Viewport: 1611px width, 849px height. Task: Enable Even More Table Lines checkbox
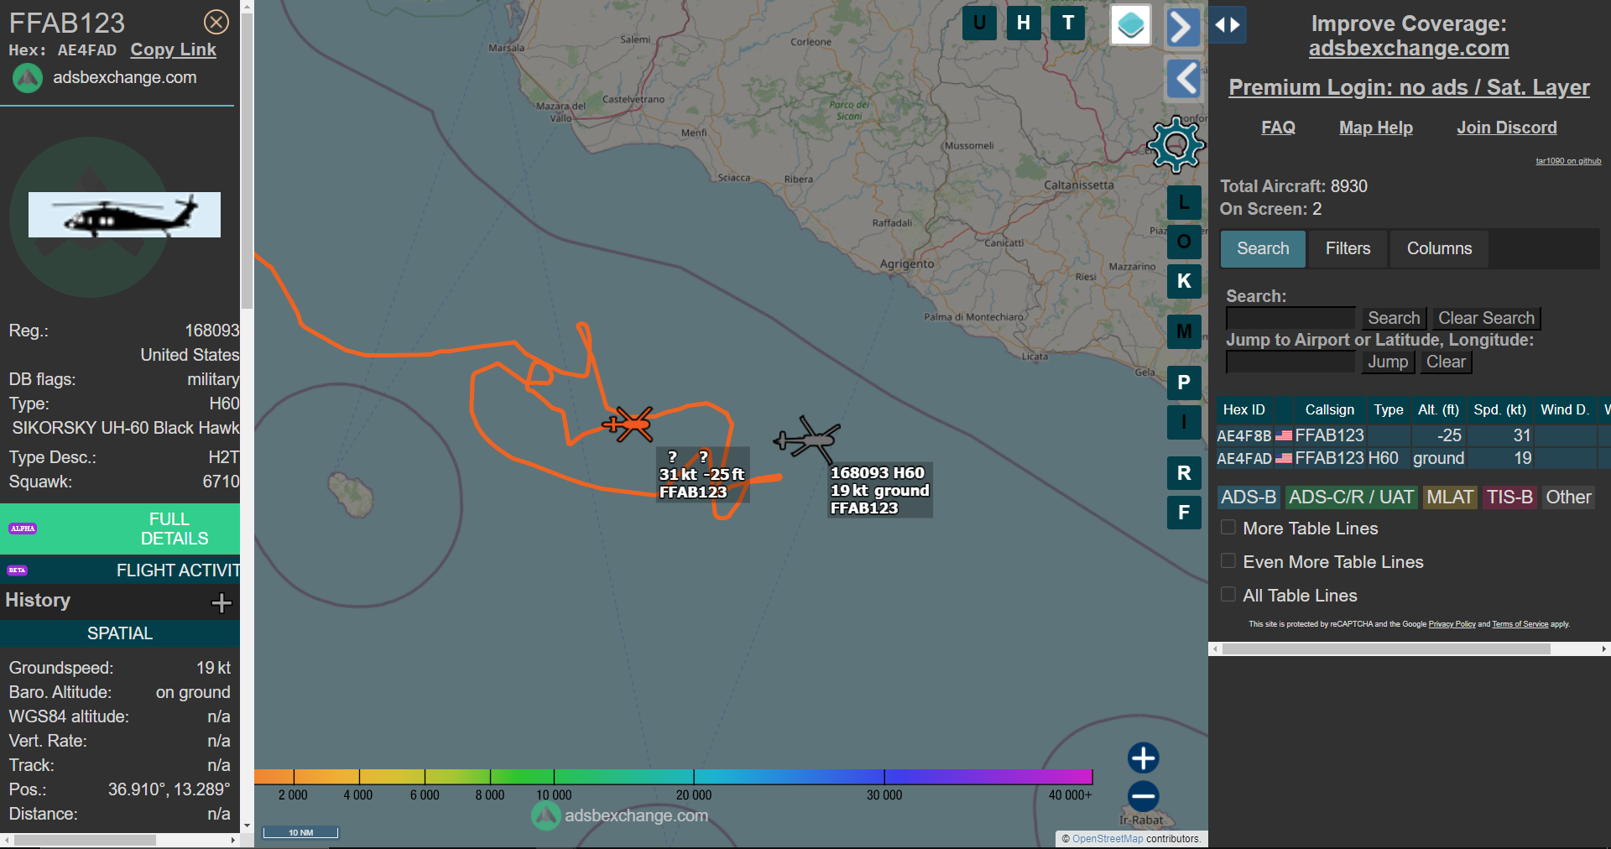pyautogui.click(x=1228, y=561)
